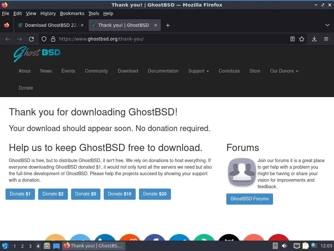The image size is (334, 251).
Task: Open the Edit menu
Action: coord(18,13)
